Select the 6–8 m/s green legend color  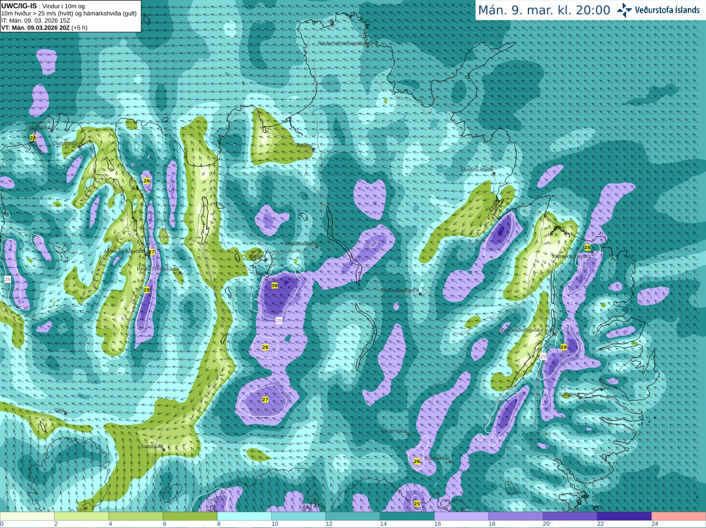tap(190, 516)
